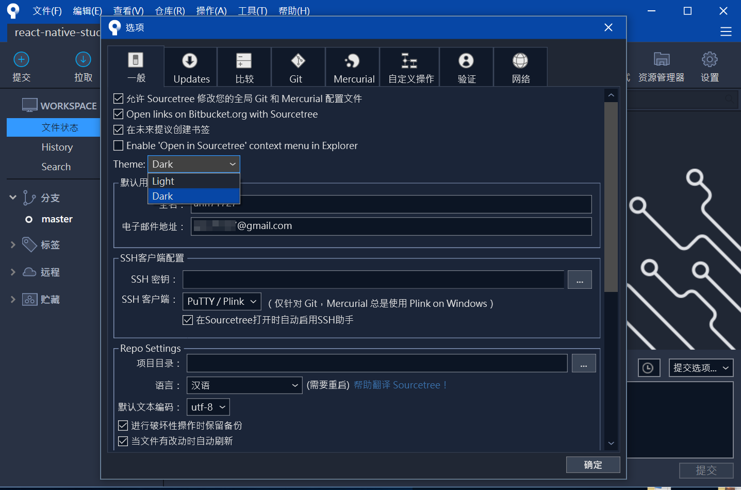The width and height of the screenshot is (741, 490).
Task: Open the 默认文本编码 utf-8 dropdown
Action: (208, 407)
